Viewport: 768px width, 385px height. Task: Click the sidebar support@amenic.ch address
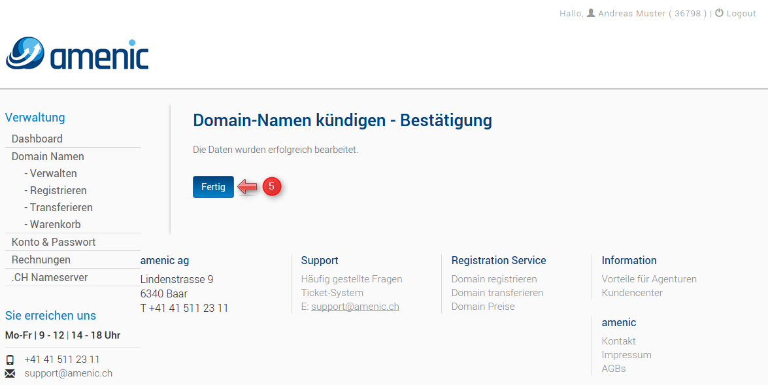(x=69, y=373)
